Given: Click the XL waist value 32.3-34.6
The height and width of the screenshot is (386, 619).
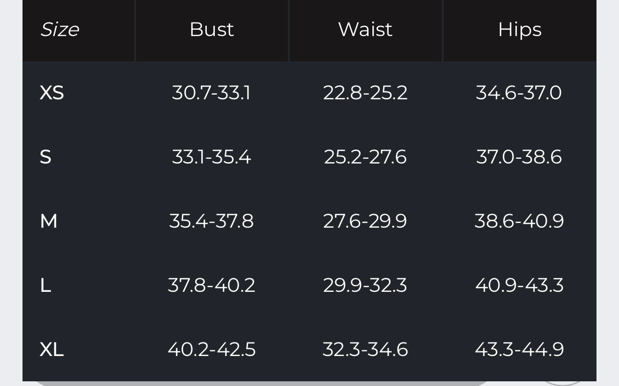Looking at the screenshot, I should tap(365, 349).
